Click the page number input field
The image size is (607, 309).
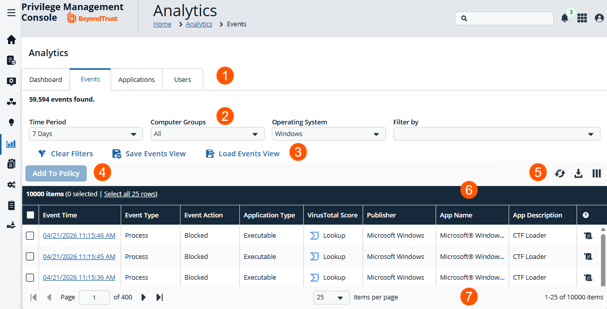pyautogui.click(x=94, y=297)
